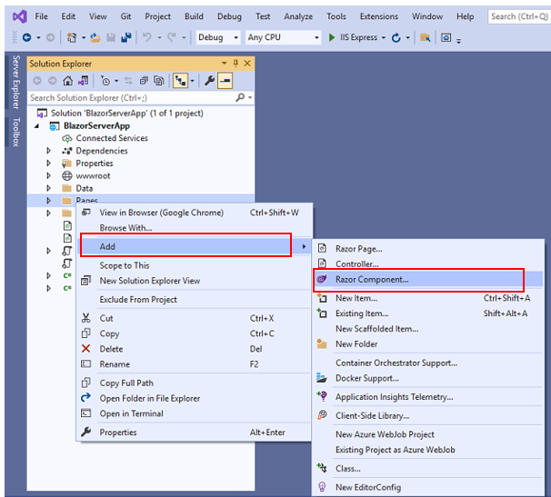Click the Sync with Active Document icon
The height and width of the screenshot is (497, 551).
pyautogui.click(x=128, y=81)
